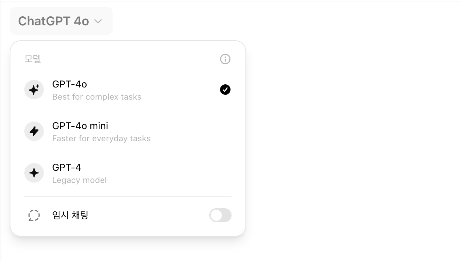Click the GPT-4 four-point star icon
This screenshot has width=461, height=261.
(x=34, y=173)
